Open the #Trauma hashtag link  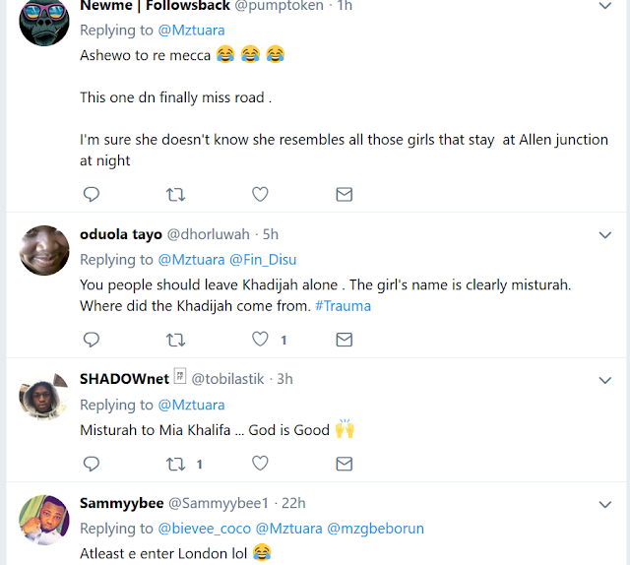[343, 306]
